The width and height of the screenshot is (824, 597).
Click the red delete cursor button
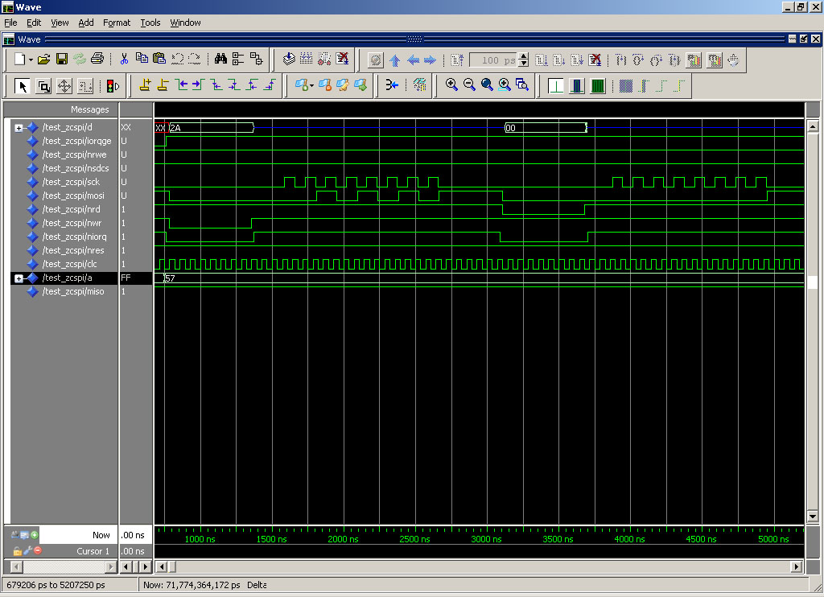38,551
